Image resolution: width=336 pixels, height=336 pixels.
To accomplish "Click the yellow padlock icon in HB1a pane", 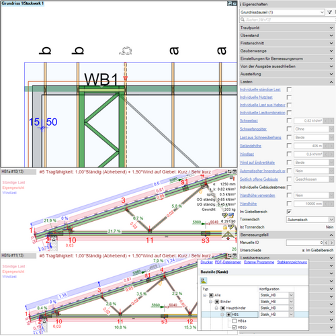I will point(225,227).
